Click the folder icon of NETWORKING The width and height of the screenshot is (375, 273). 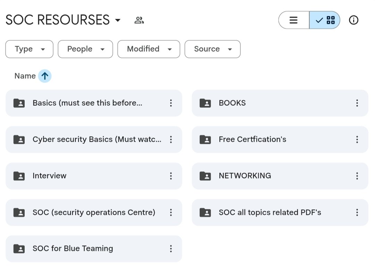(205, 176)
